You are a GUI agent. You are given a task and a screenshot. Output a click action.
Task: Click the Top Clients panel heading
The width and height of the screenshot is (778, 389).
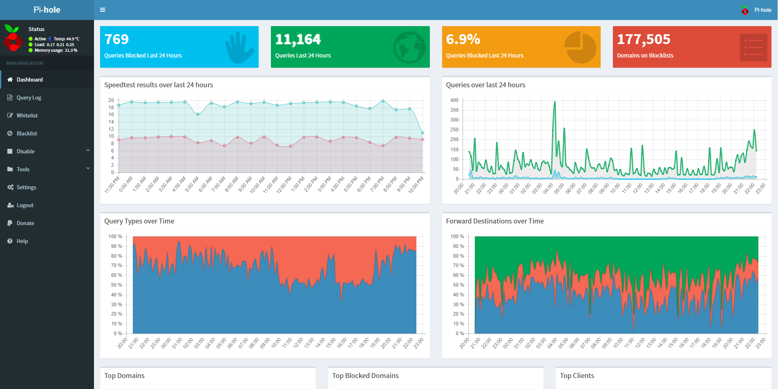coord(577,376)
